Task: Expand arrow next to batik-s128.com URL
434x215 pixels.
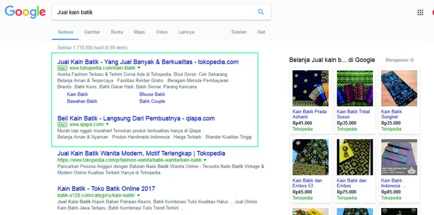Action: click(x=139, y=195)
